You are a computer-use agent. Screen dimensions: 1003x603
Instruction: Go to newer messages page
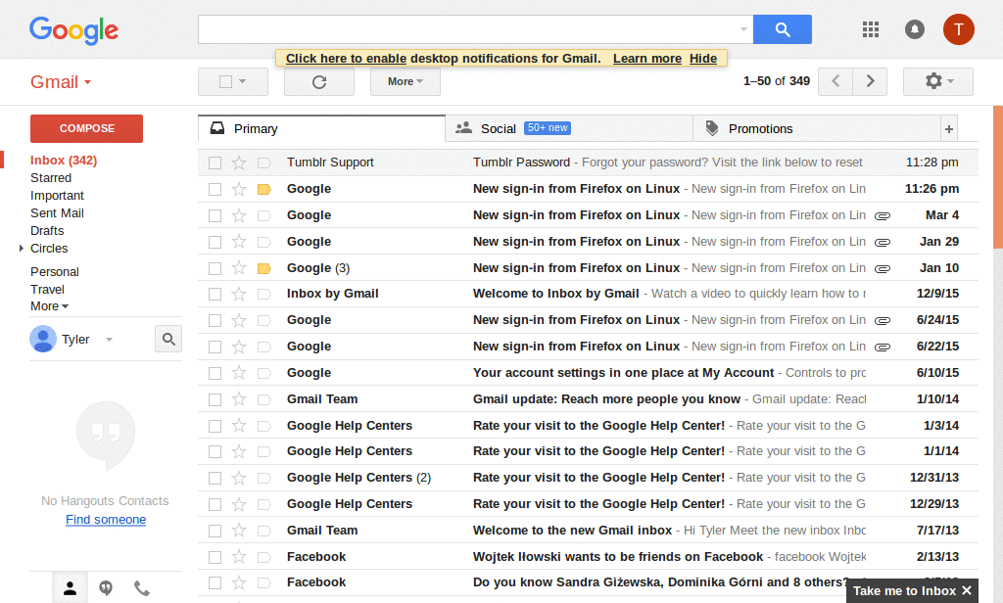click(x=836, y=81)
